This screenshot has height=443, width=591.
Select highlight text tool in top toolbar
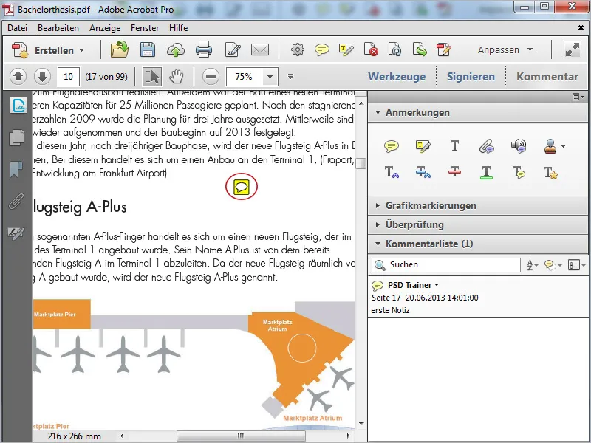(346, 49)
